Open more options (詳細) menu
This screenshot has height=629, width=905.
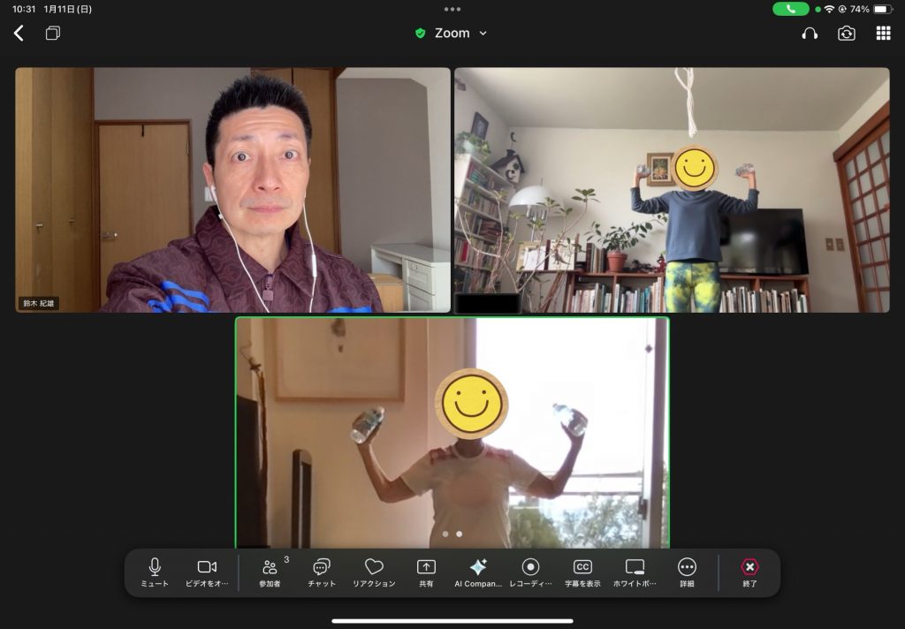(x=687, y=572)
